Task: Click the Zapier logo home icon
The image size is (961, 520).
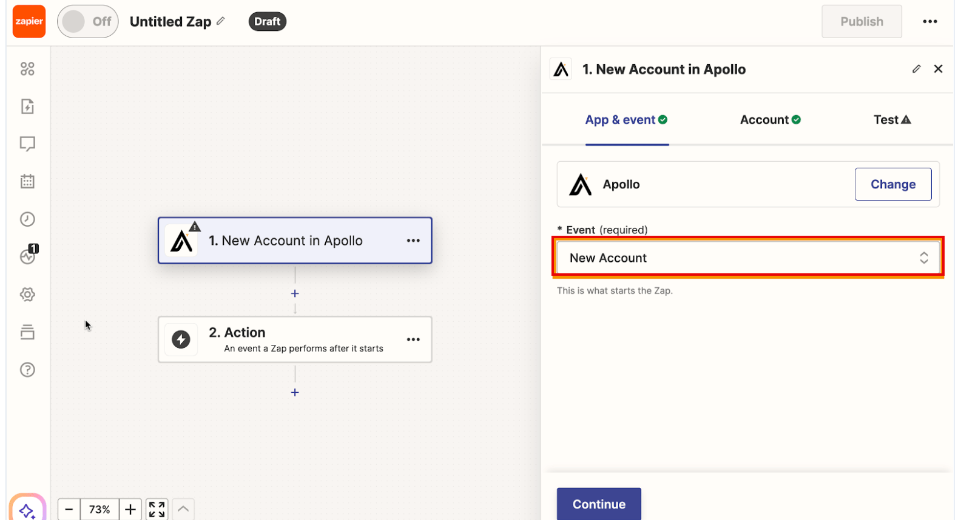Action: click(29, 21)
